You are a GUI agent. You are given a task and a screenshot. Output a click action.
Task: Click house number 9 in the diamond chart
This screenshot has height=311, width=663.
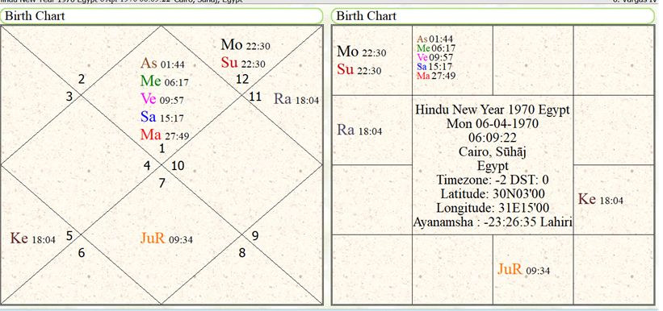pyautogui.click(x=254, y=235)
